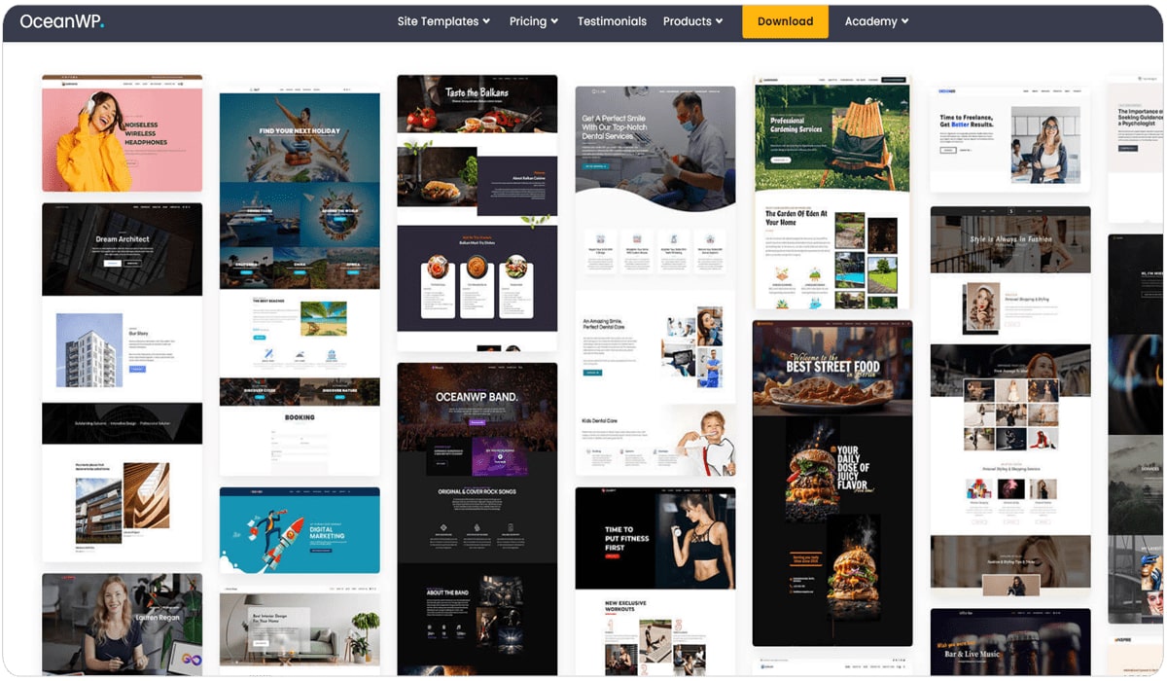Open the Lauren Regan portfolio template

click(122, 624)
